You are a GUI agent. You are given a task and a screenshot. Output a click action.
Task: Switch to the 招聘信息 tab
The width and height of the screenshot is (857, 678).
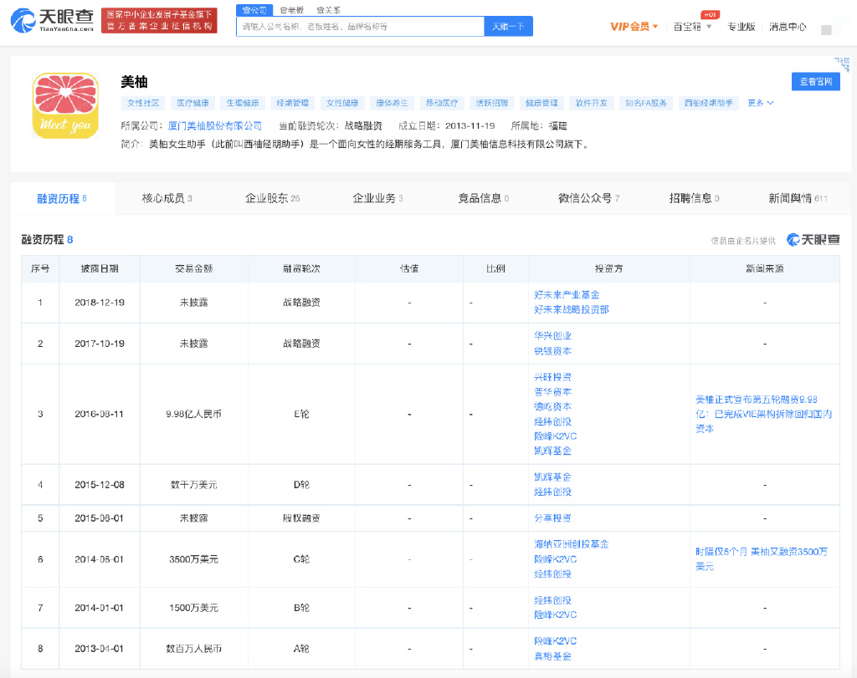tap(694, 198)
